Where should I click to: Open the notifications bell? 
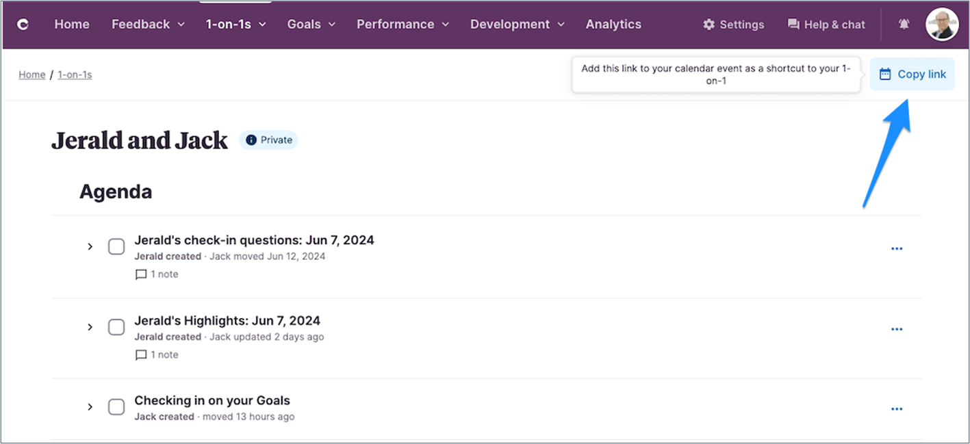tap(904, 25)
